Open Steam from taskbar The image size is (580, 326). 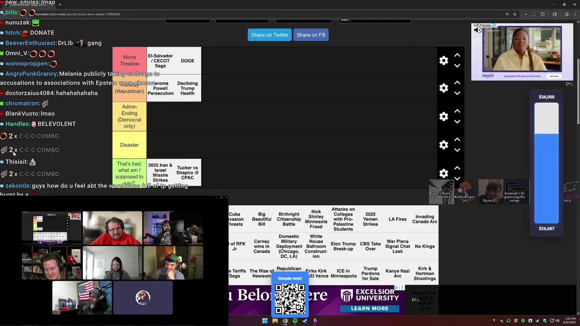[x=305, y=321]
